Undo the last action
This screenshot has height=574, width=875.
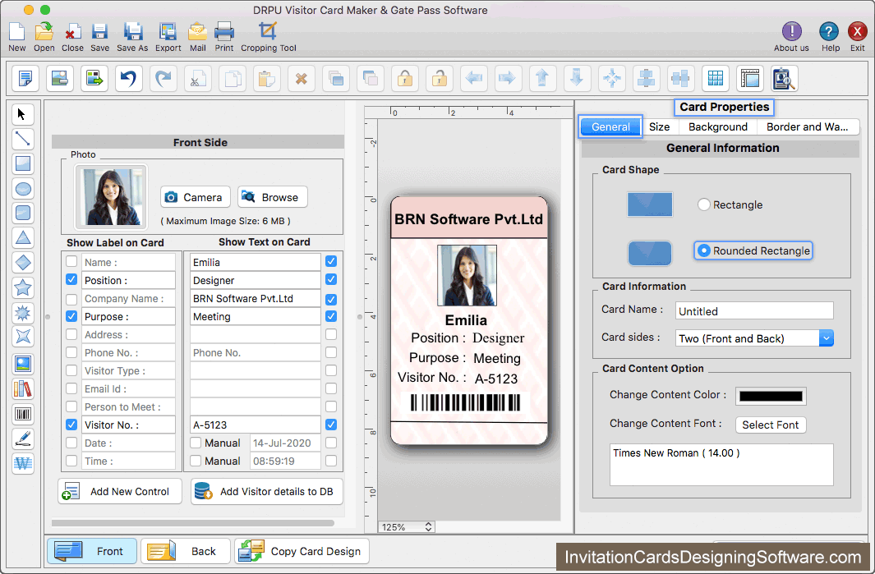point(128,78)
